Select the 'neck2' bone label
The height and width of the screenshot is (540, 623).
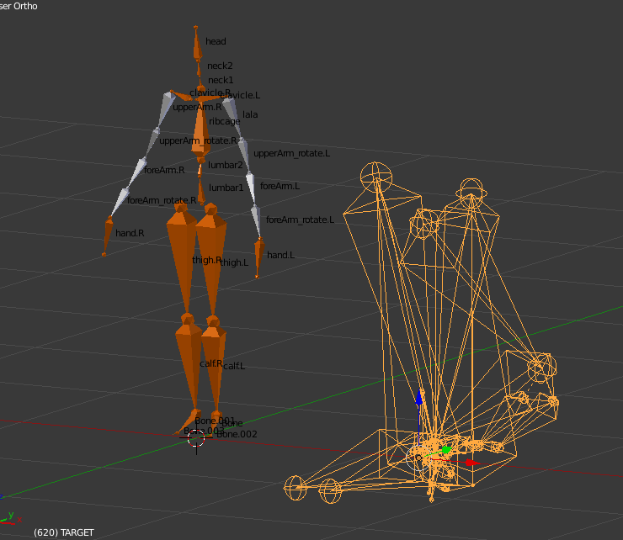[x=220, y=66]
